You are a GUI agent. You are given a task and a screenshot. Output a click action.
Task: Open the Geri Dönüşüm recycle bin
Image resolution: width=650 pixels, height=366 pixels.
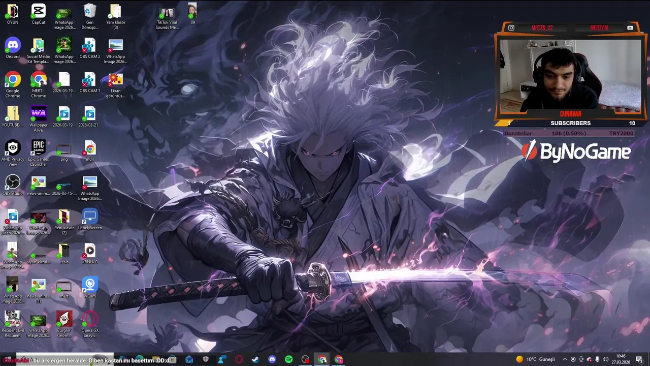coord(90,16)
